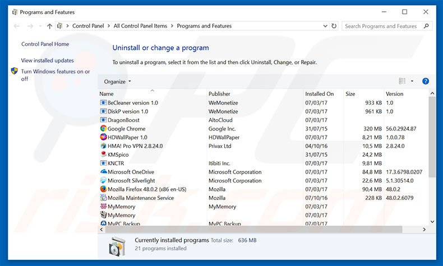Click the HMA! Pro VPN icon

click(x=103, y=146)
